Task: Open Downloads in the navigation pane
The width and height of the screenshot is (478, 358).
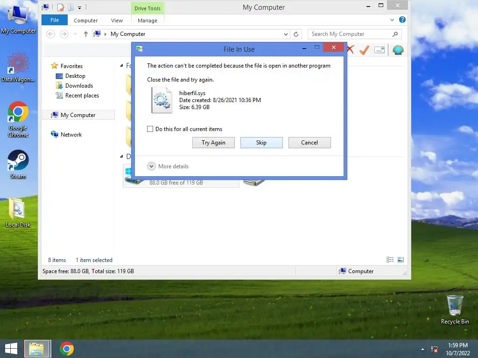Action: tap(79, 86)
